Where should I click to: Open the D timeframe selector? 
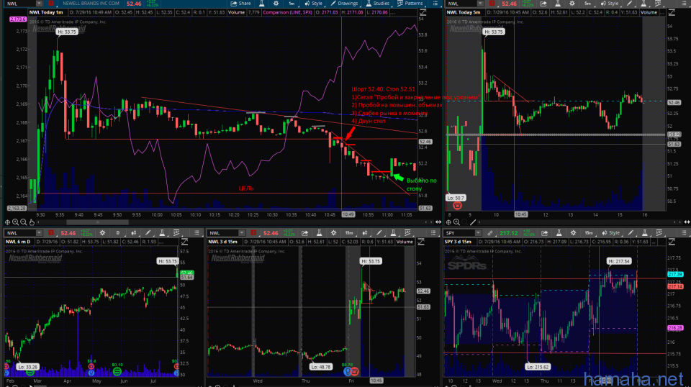[x=117, y=233]
